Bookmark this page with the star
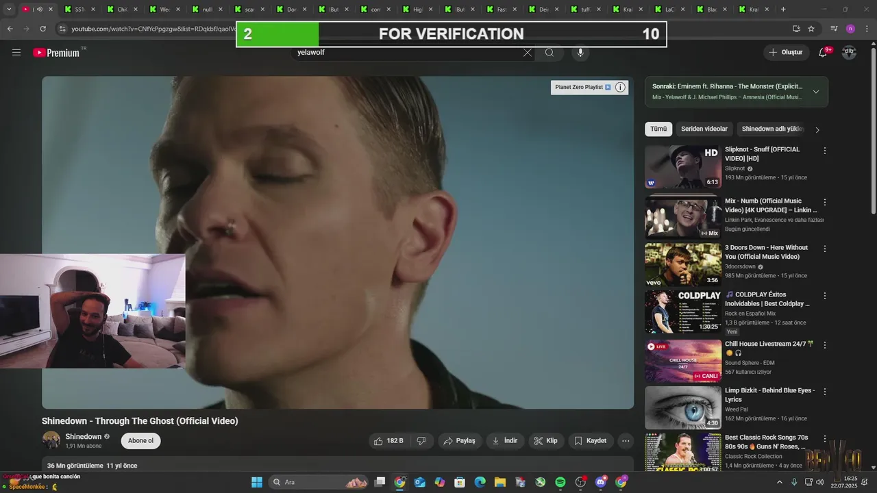The image size is (877, 493). pyautogui.click(x=811, y=29)
